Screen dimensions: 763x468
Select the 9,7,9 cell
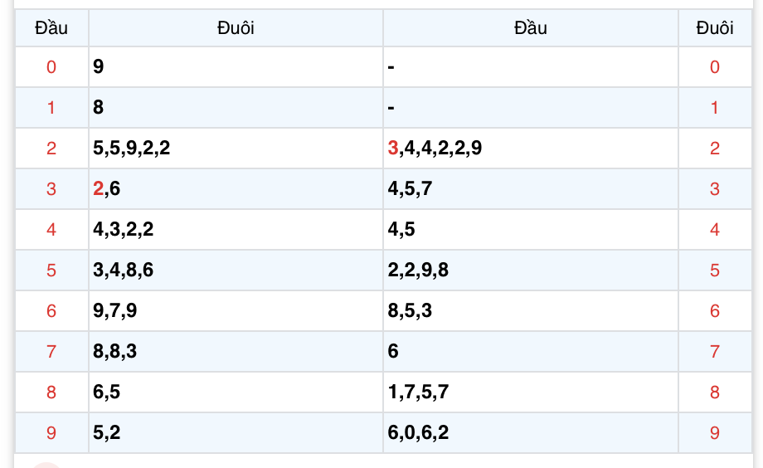[236, 310]
